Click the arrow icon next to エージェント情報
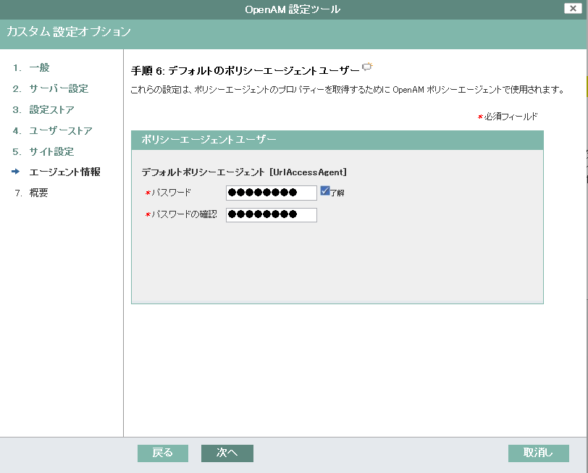Image resolution: width=588 pixels, height=473 pixels. (16, 172)
